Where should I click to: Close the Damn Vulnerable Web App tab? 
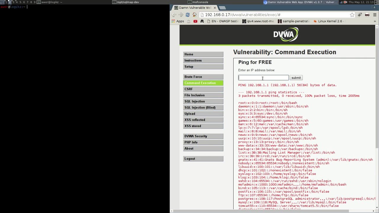[215, 8]
